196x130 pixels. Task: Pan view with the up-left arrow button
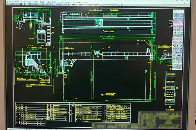tap(174, 46)
